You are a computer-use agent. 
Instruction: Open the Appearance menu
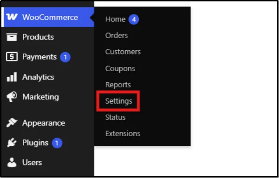click(x=44, y=123)
